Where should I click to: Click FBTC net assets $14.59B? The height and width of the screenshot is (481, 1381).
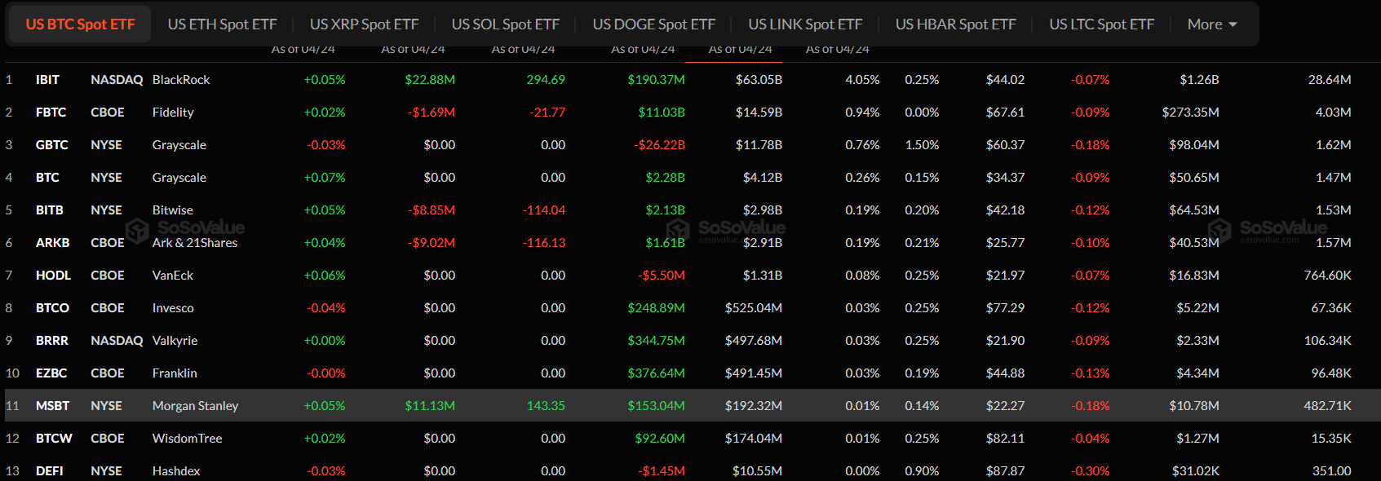759,113
